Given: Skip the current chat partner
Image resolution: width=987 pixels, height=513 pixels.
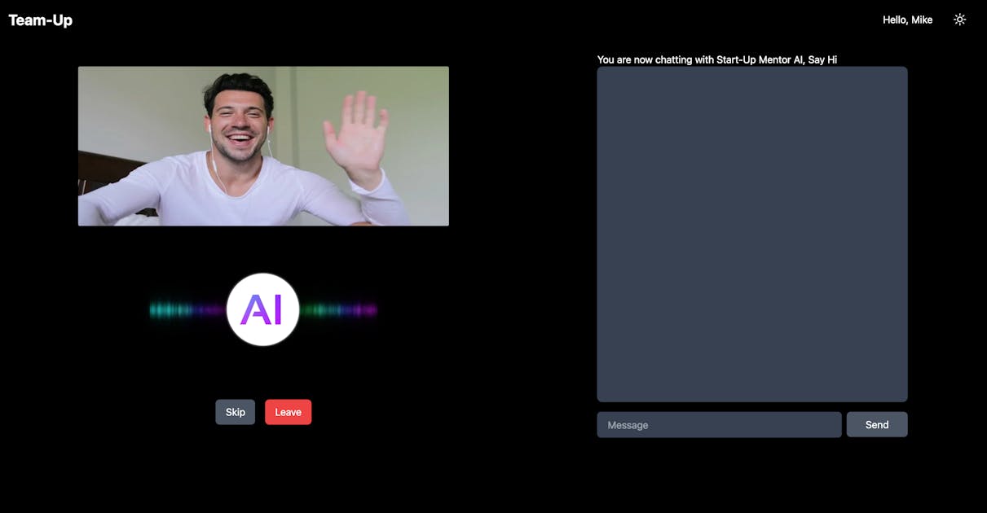Looking at the screenshot, I should pos(235,412).
